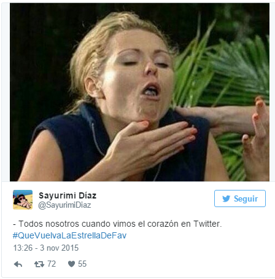Screen dimensions: 275x279
Task: Click the Twitter bird icon beside Seguir
Action: pyautogui.click(x=227, y=198)
